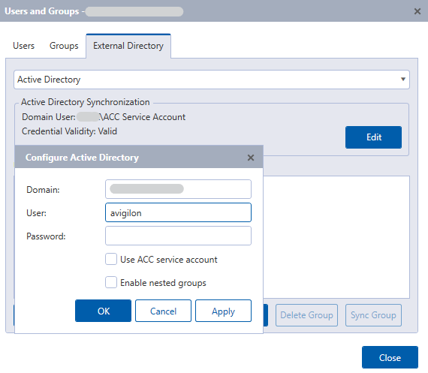Open the Active Directory dropdown

pyautogui.click(x=212, y=80)
